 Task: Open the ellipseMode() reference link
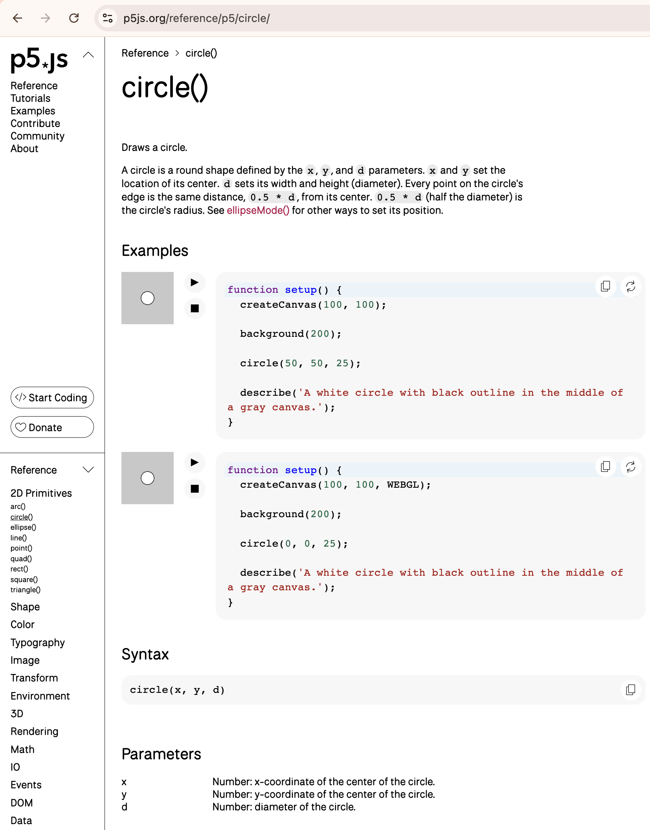[x=258, y=210]
